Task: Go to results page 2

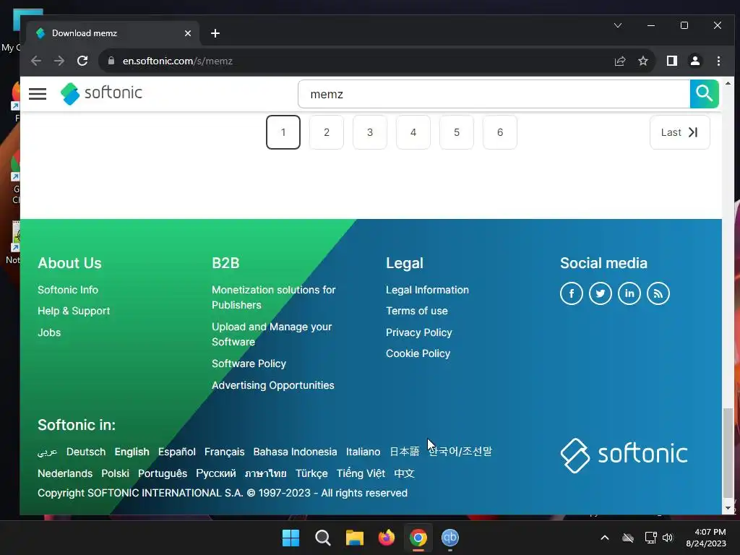Action: pyautogui.click(x=327, y=132)
